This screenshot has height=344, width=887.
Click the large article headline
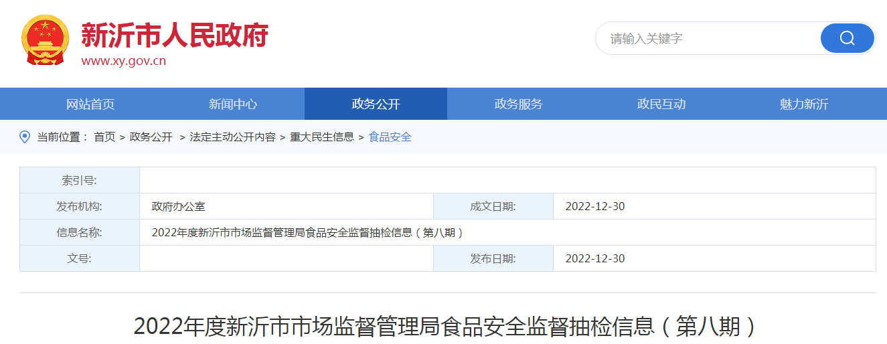point(447,327)
